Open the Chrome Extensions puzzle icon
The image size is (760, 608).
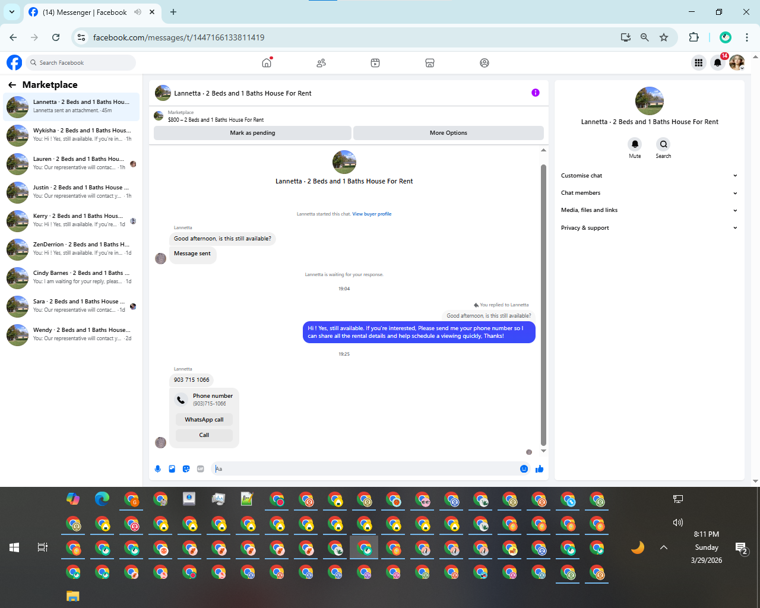click(693, 37)
